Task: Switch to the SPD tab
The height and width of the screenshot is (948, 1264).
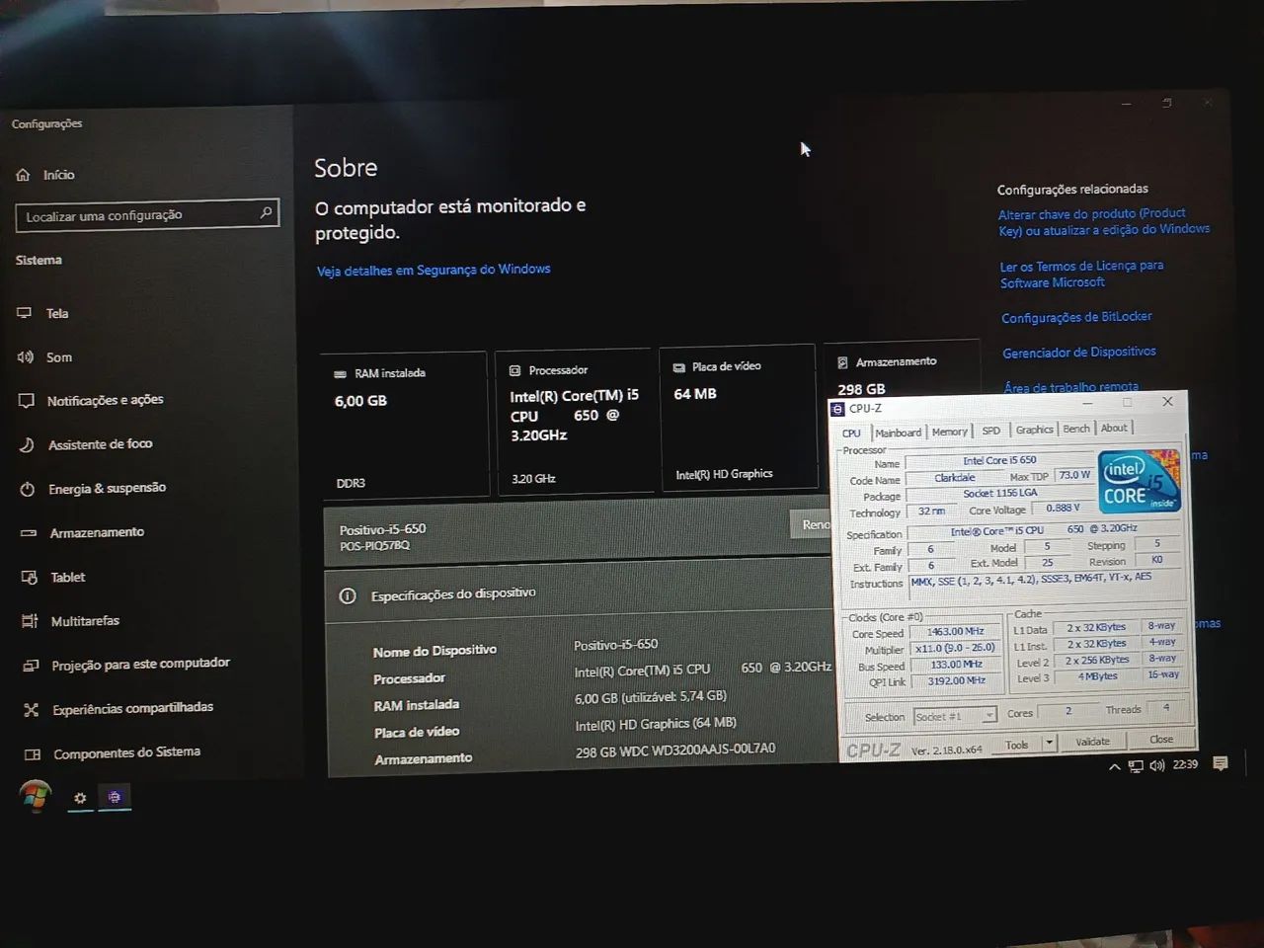Action: (x=990, y=431)
